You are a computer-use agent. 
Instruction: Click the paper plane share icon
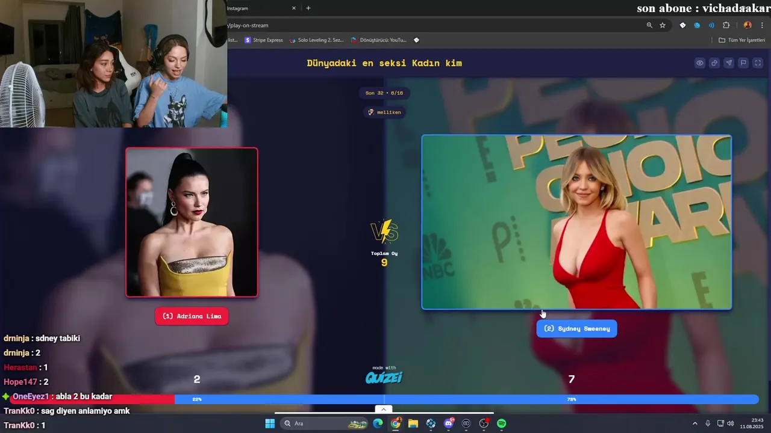[x=729, y=63]
